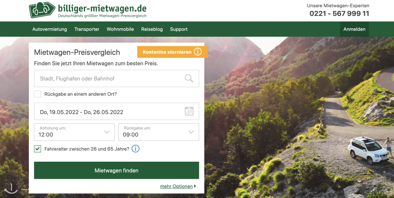Click info icon next to Fahreralter option

point(135,149)
